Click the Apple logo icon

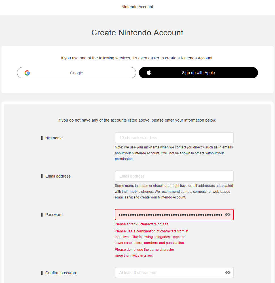149,73
